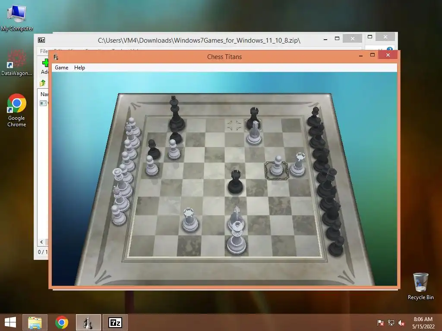Close the Chess Titans window
Viewport: 442px width, 331px height.
click(x=388, y=55)
